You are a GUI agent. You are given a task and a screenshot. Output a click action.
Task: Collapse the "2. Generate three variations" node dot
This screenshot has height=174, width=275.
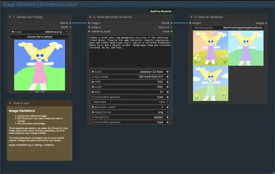click(90, 17)
